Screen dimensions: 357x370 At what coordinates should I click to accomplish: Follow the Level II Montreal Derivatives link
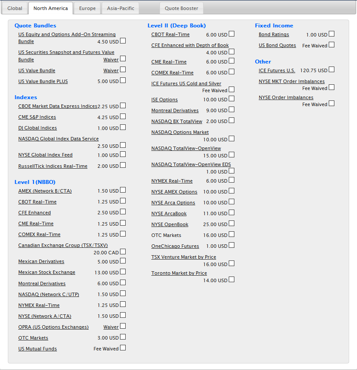point(175,110)
